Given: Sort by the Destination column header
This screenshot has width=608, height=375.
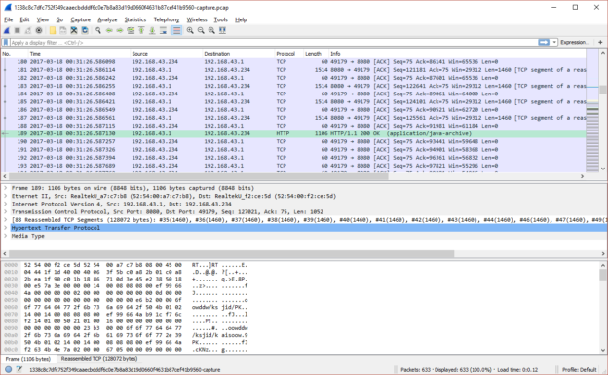Looking at the screenshot, I should [x=238, y=54].
